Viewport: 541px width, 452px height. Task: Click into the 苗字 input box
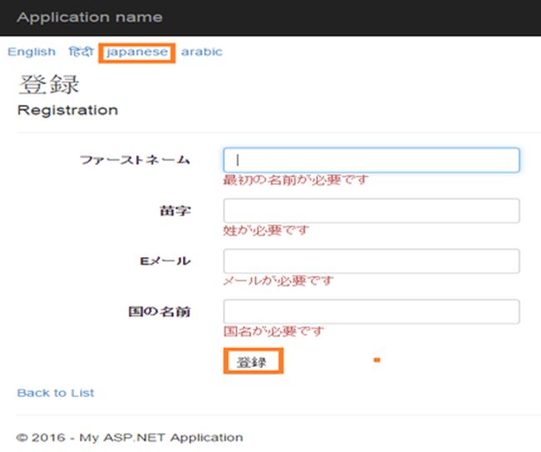[371, 211]
